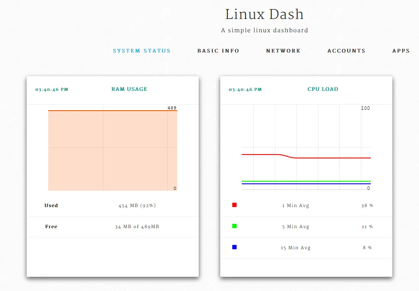Open the Network tab
Screen dimensions: 419x291
click(283, 51)
